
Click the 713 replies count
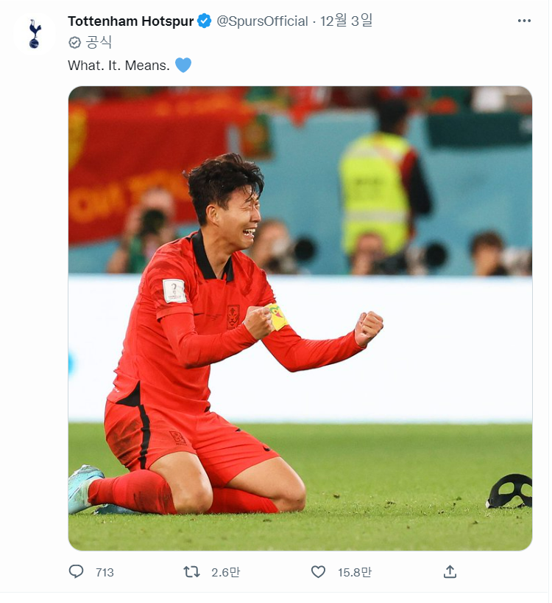(105, 572)
